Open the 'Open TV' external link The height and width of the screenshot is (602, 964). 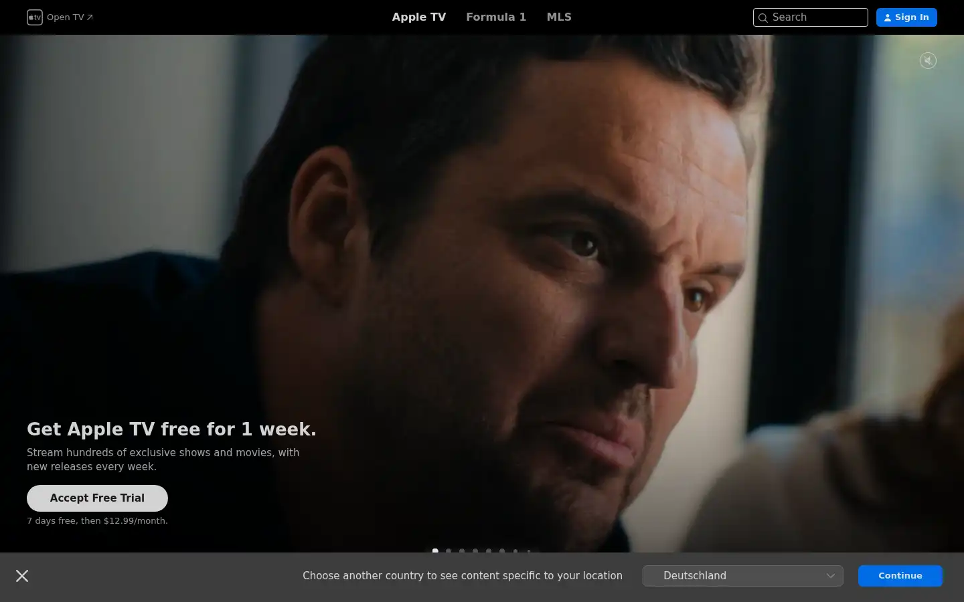[x=70, y=17]
